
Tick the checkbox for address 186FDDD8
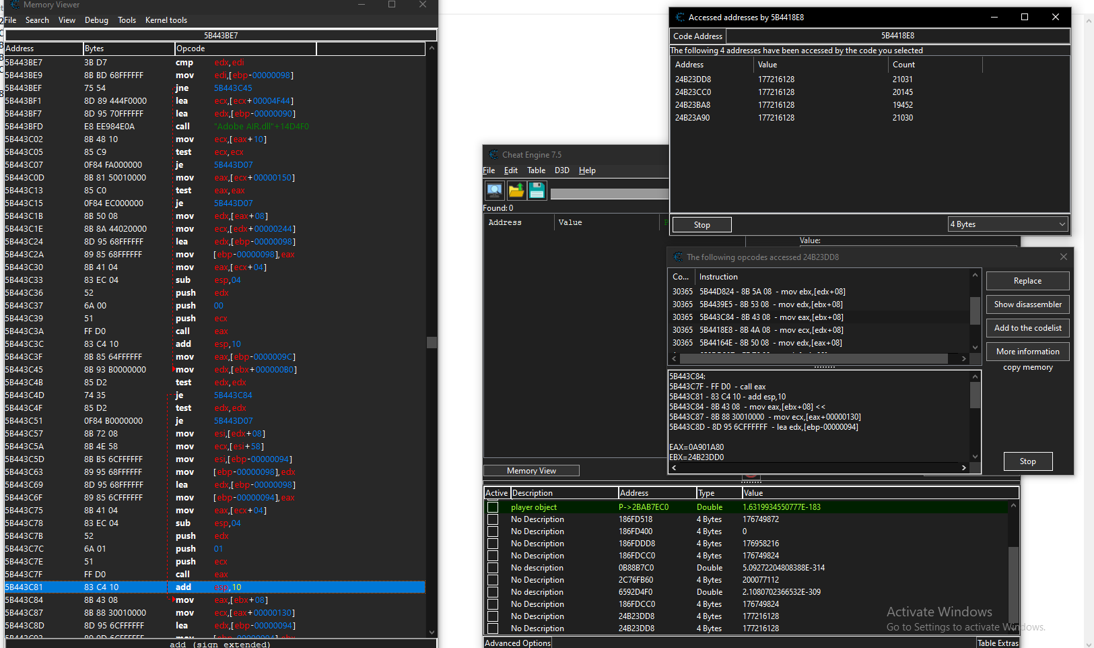tap(493, 544)
